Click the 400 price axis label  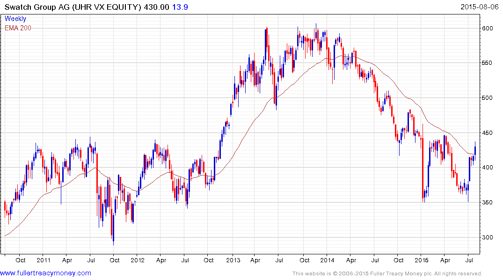tap(487, 168)
